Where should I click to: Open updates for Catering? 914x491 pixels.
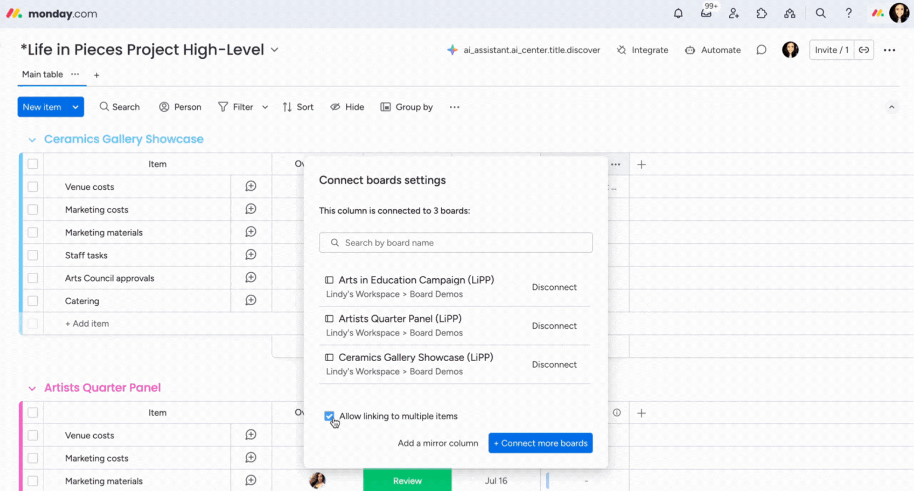point(251,300)
